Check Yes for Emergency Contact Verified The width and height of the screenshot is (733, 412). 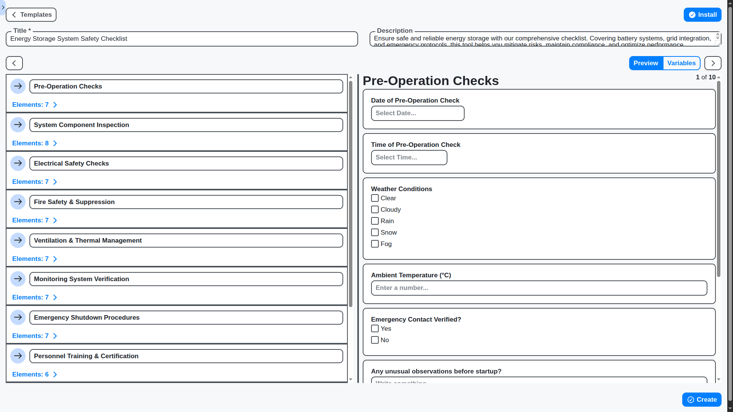pos(375,328)
